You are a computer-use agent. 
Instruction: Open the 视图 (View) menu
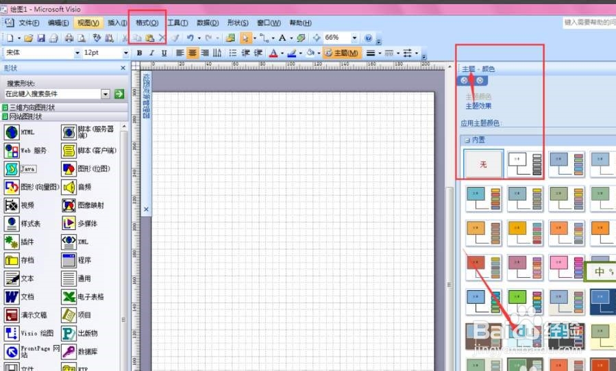[x=88, y=23]
